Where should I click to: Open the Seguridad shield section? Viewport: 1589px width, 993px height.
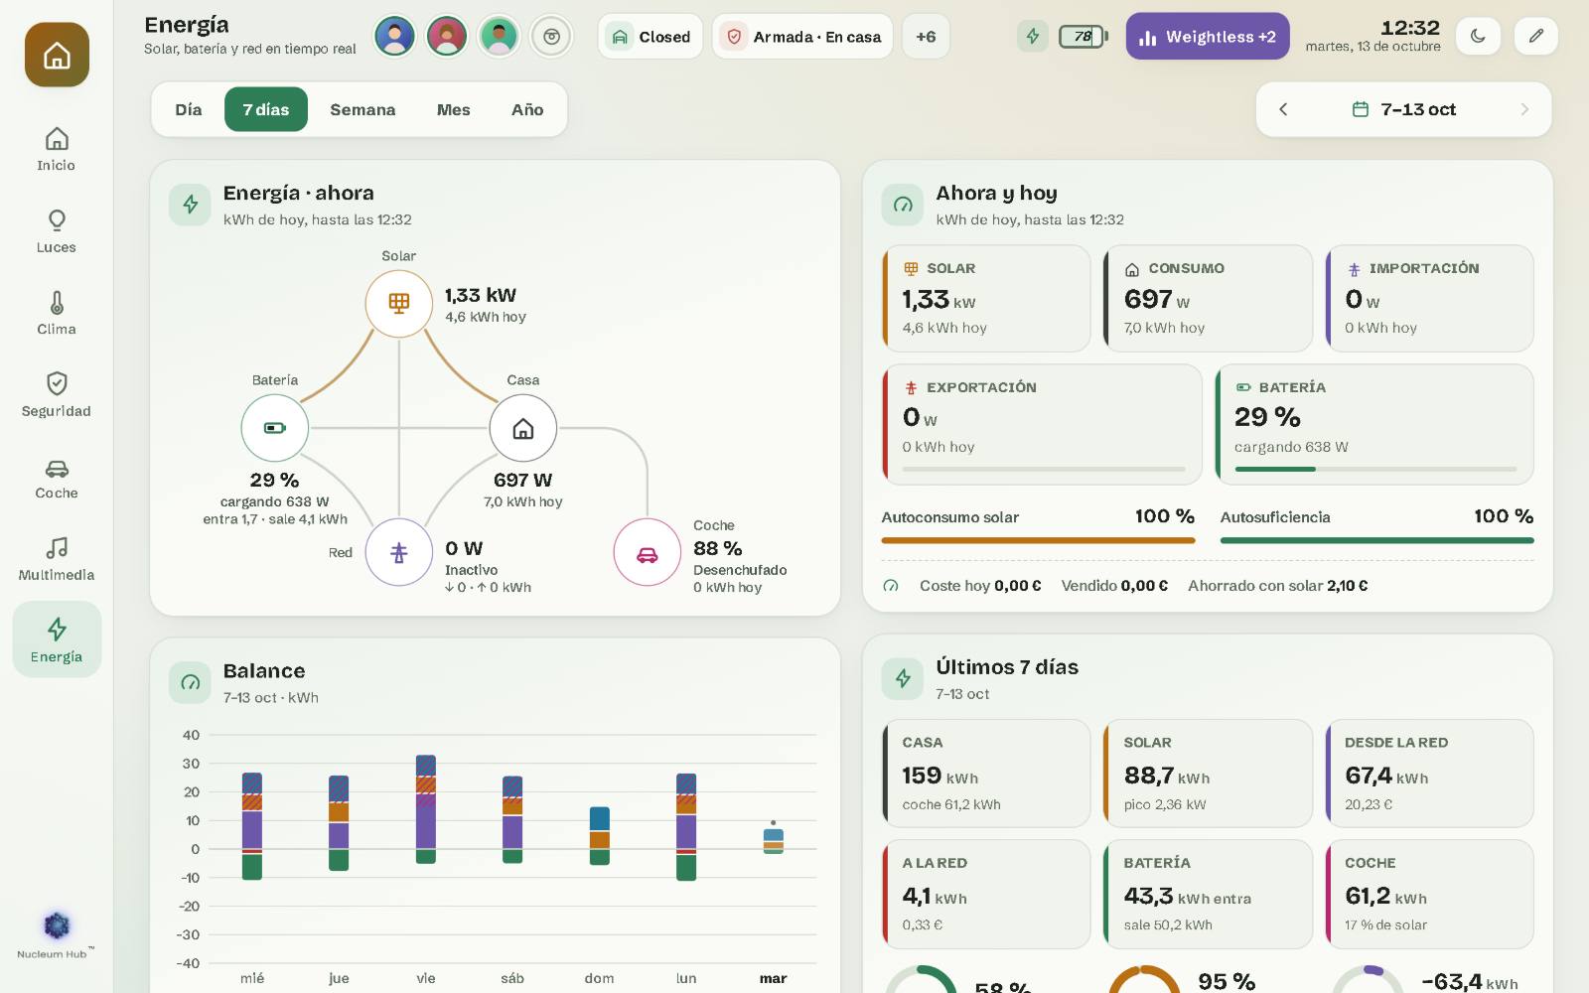tap(57, 394)
